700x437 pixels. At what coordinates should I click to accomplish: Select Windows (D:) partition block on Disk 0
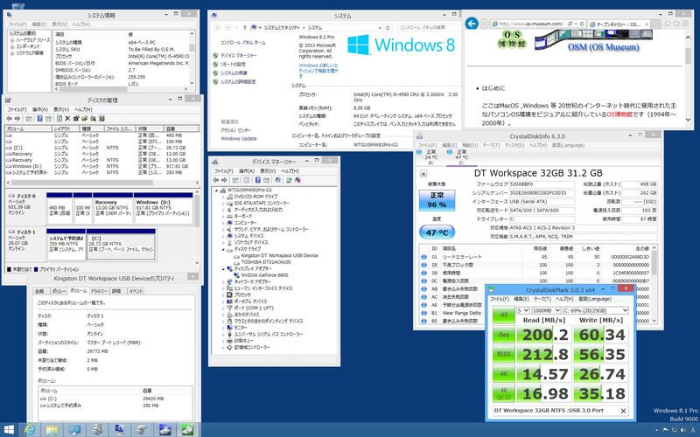pos(164,209)
